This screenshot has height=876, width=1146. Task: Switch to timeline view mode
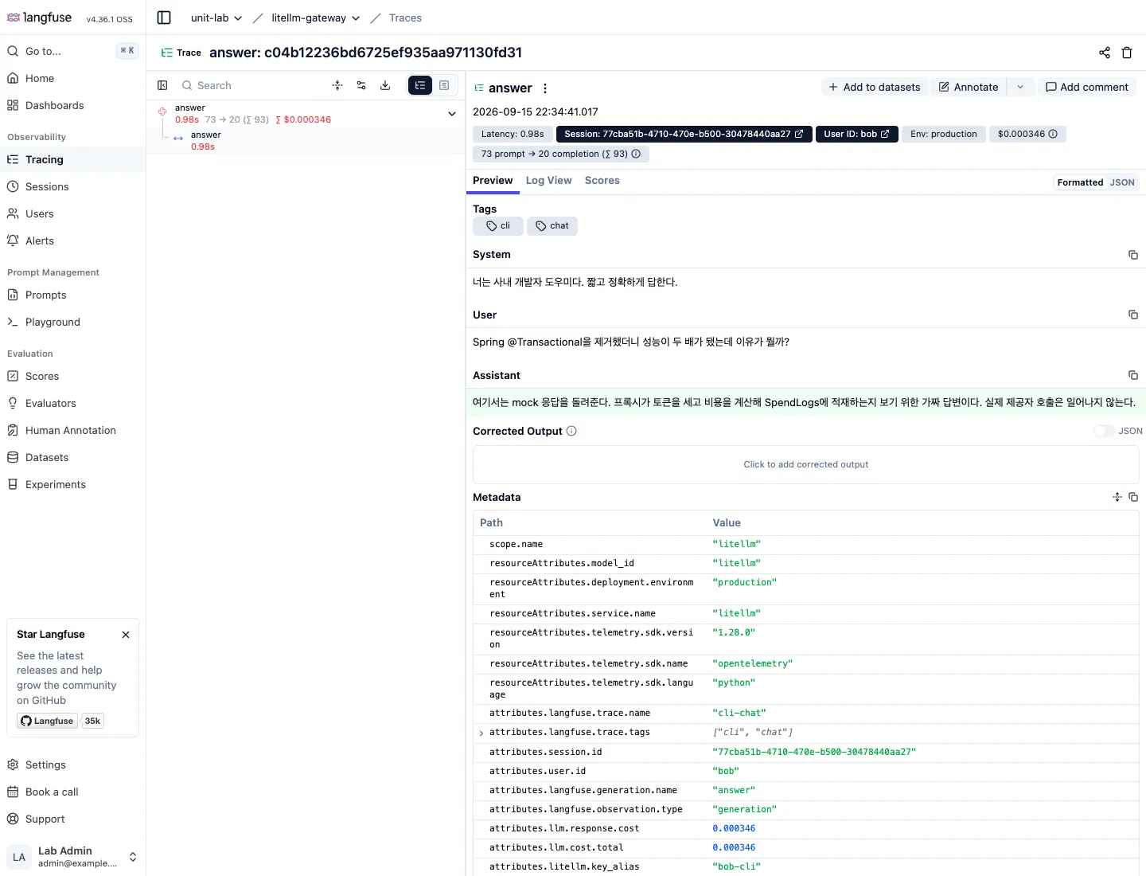coord(444,85)
